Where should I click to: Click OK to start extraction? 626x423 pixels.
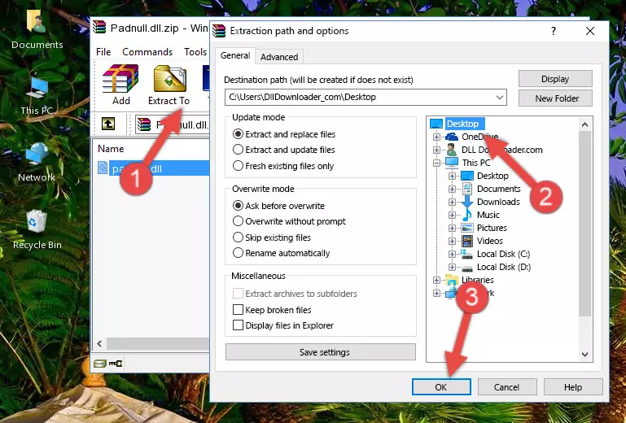[x=441, y=387]
